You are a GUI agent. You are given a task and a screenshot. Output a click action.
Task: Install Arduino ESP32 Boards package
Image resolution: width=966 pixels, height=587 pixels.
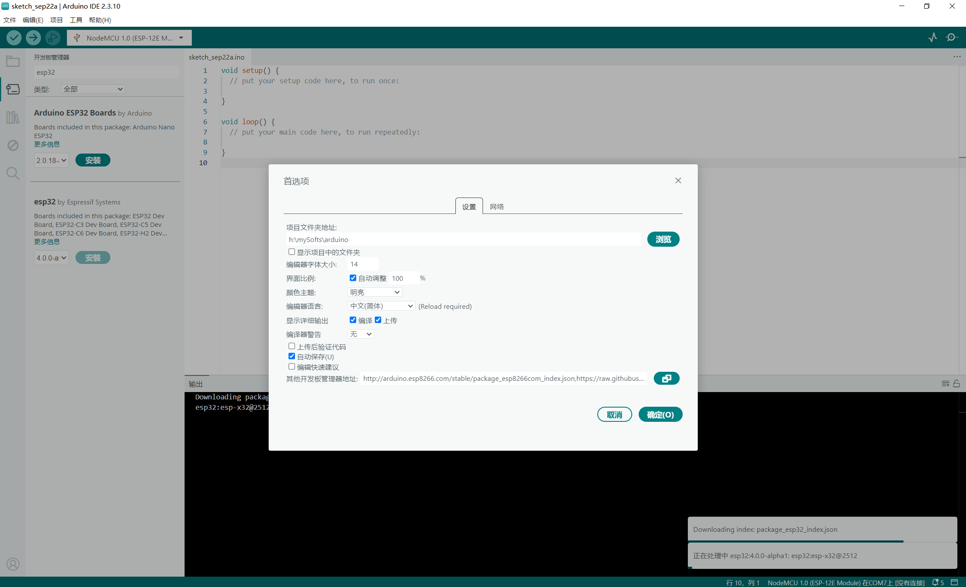coord(93,160)
